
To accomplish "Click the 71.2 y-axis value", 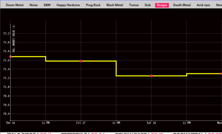I will 6,78.
